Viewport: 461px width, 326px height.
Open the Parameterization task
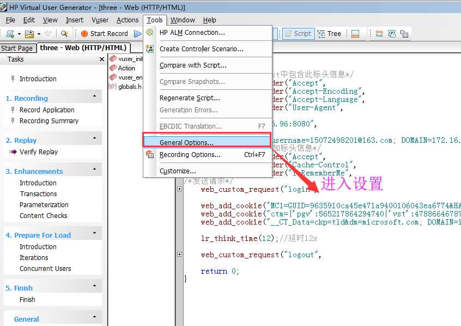click(44, 205)
